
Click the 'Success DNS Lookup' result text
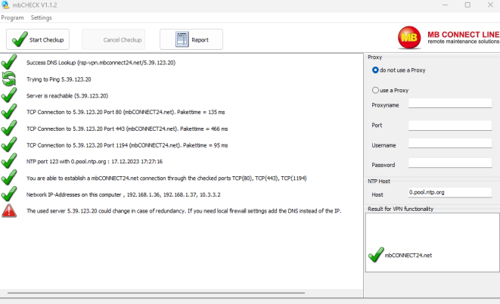tap(101, 63)
